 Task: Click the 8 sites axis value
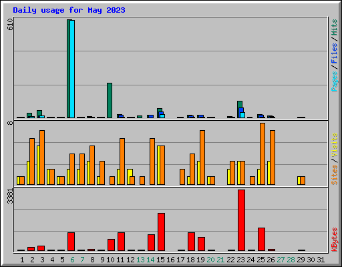[x=10, y=123]
